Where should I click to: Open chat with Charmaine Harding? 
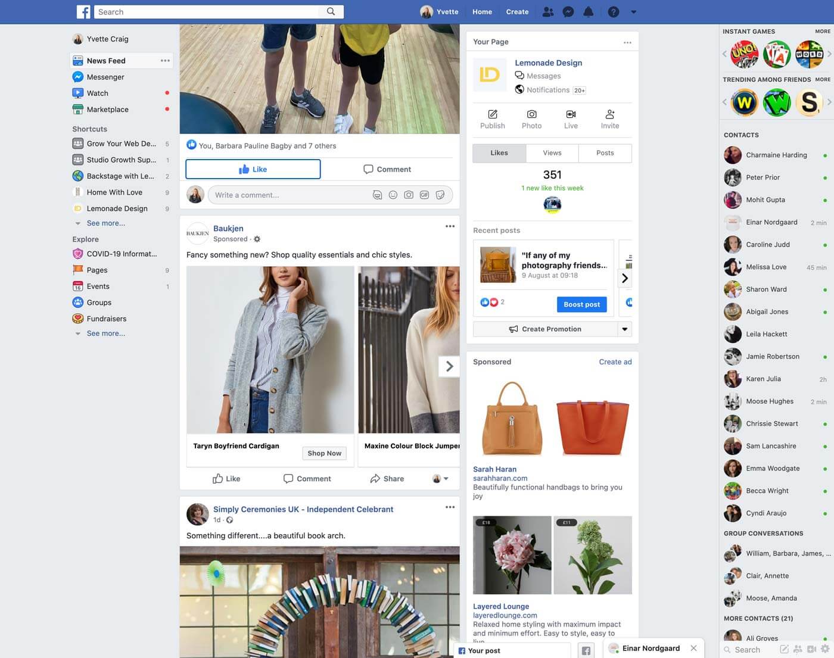776,155
